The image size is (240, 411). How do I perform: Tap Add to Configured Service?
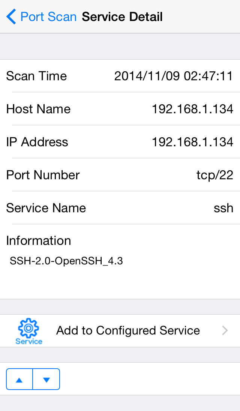[128, 330]
